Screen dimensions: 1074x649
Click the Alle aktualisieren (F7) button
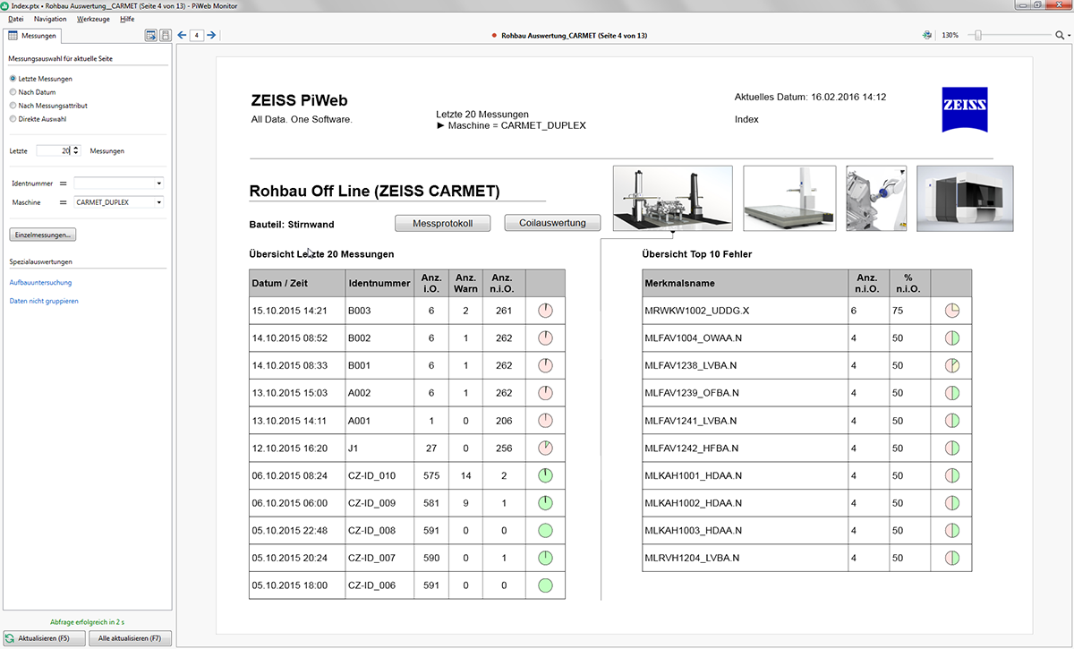click(x=130, y=638)
